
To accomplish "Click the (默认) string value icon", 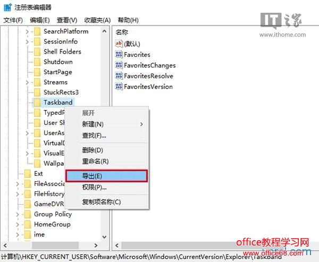I will [119, 44].
